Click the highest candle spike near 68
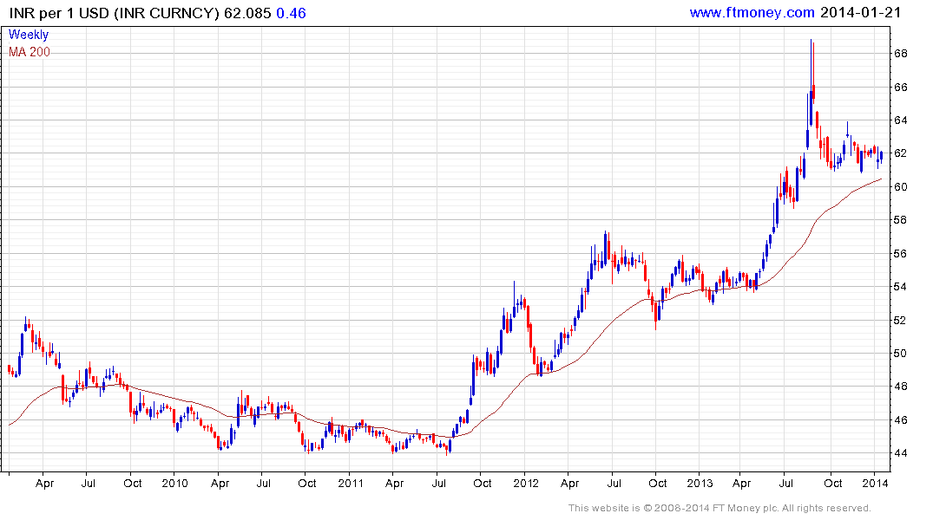Image resolution: width=933 pixels, height=520 pixels. (x=811, y=43)
